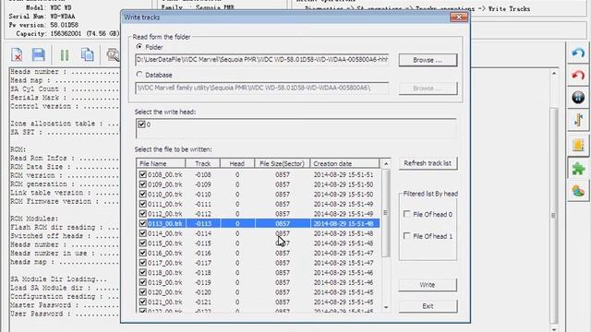Click the blue undo arrow sidebar icon

(578, 53)
